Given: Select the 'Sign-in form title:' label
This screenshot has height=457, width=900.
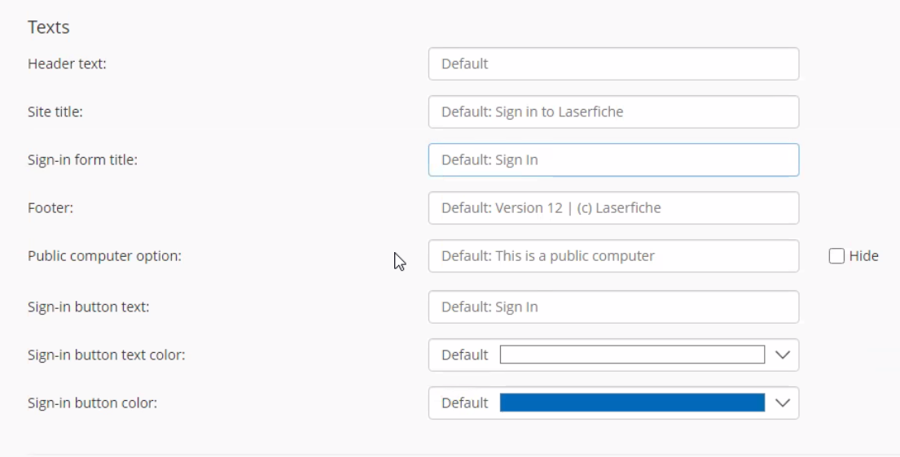Looking at the screenshot, I should pos(82,160).
